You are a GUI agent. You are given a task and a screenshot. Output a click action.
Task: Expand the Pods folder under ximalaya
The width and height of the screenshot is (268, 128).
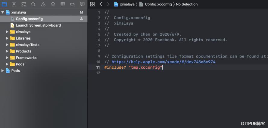[7, 64]
